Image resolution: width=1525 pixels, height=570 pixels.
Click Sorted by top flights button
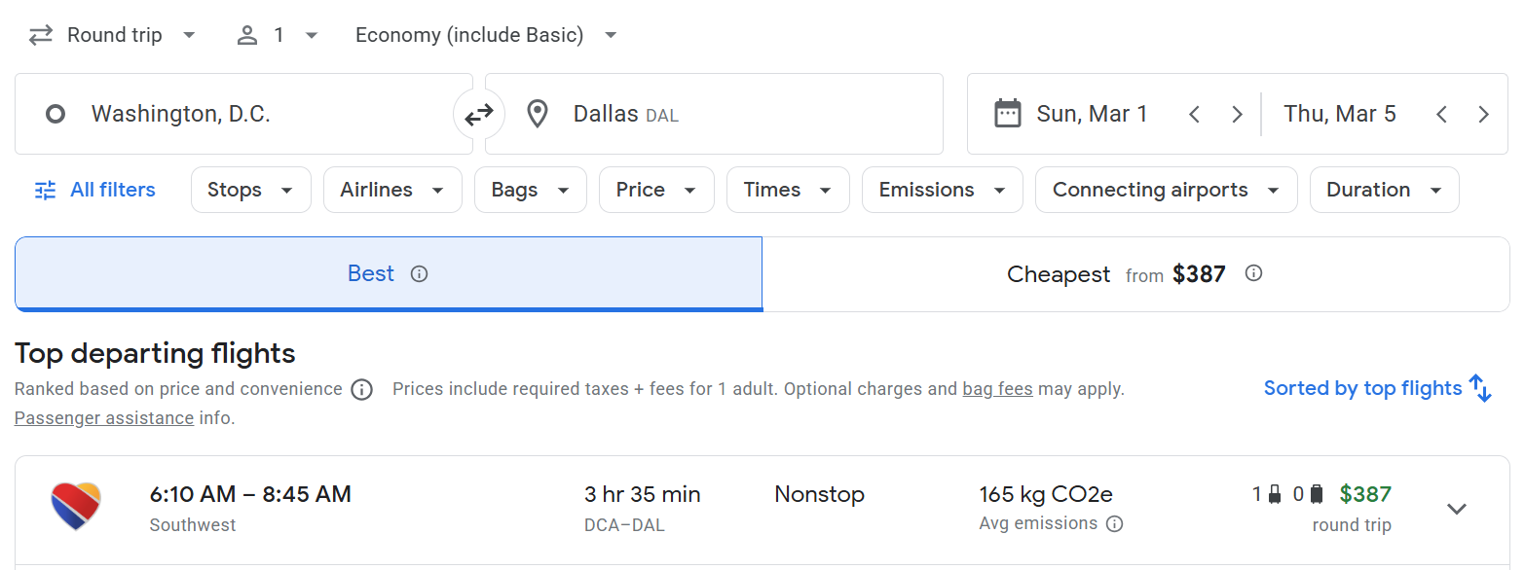click(x=1378, y=388)
